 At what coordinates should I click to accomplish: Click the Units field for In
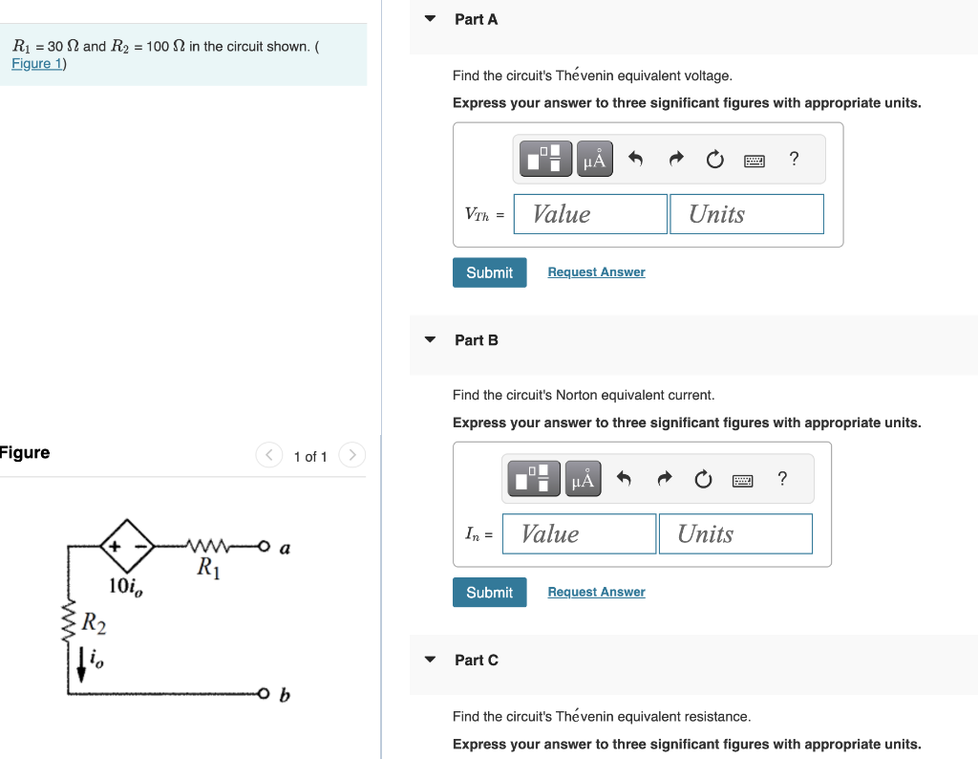pos(735,533)
